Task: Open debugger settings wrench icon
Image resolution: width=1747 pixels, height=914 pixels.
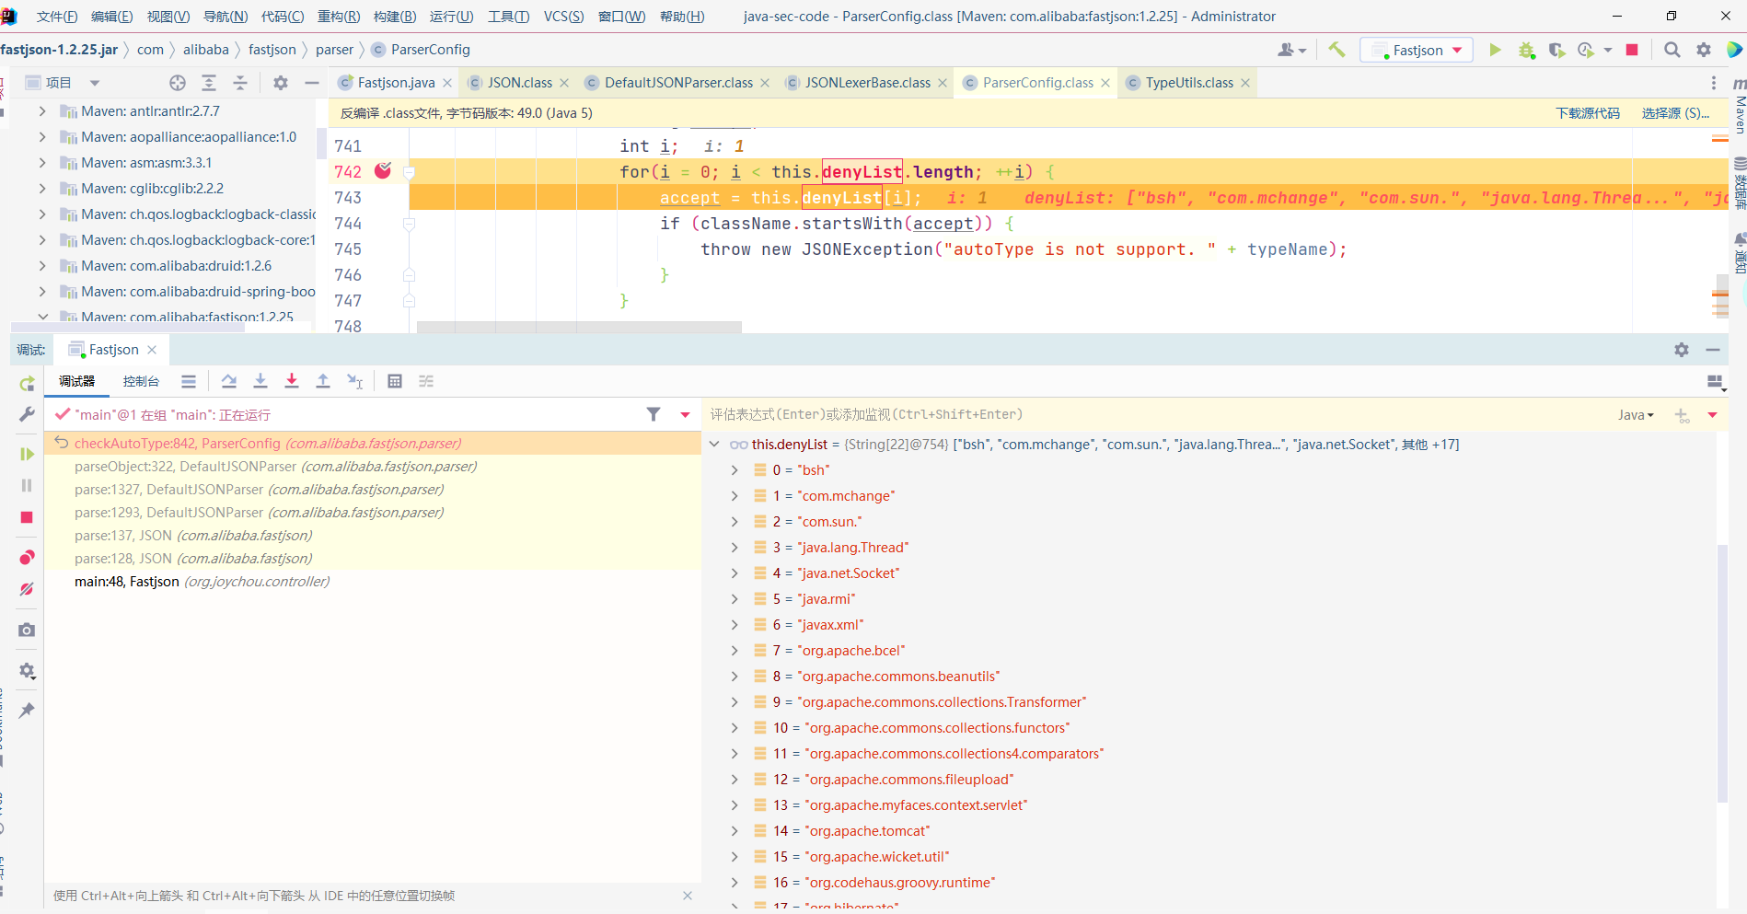Action: [27, 414]
